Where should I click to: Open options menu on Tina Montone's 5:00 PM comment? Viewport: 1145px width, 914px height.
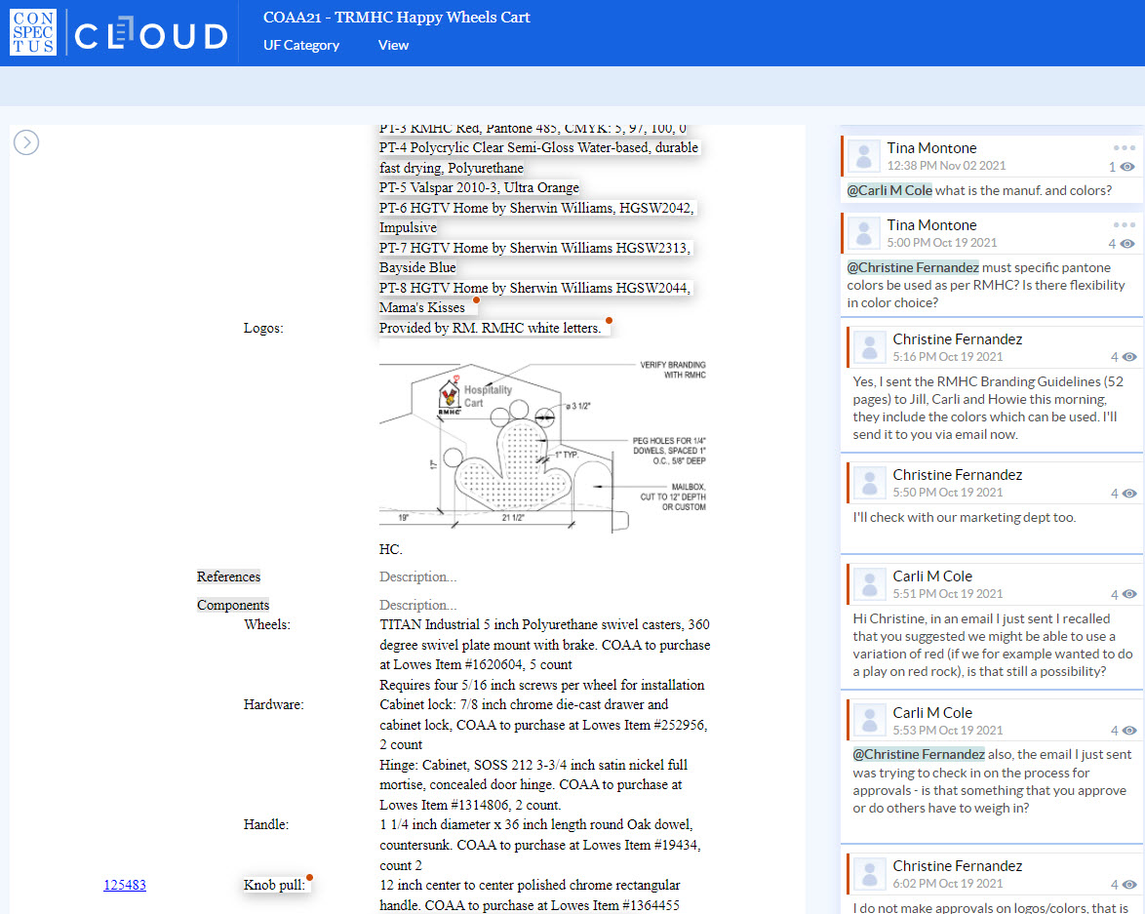(x=1124, y=225)
